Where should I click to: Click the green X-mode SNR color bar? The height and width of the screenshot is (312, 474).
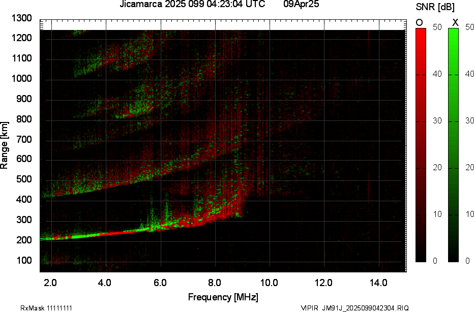[453, 145]
